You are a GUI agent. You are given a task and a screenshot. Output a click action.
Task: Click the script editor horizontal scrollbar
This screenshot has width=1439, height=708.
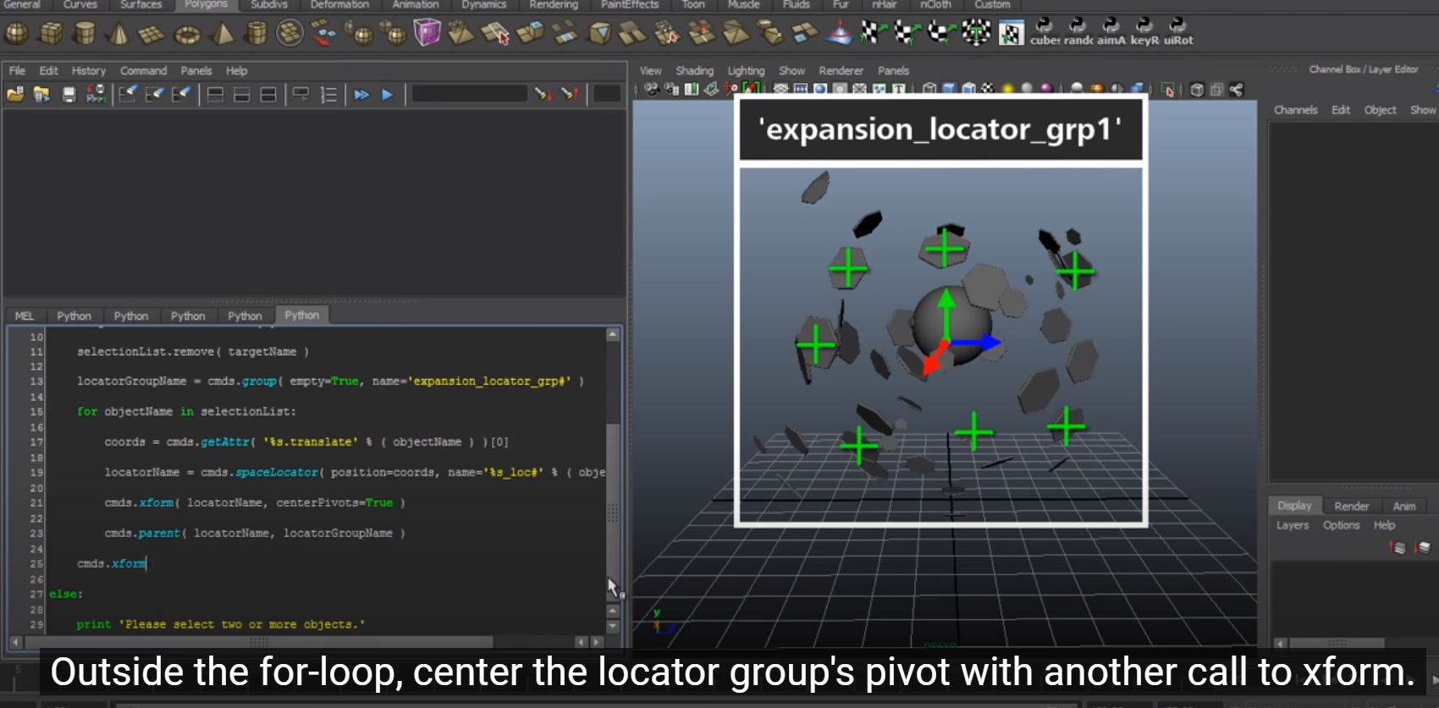258,642
